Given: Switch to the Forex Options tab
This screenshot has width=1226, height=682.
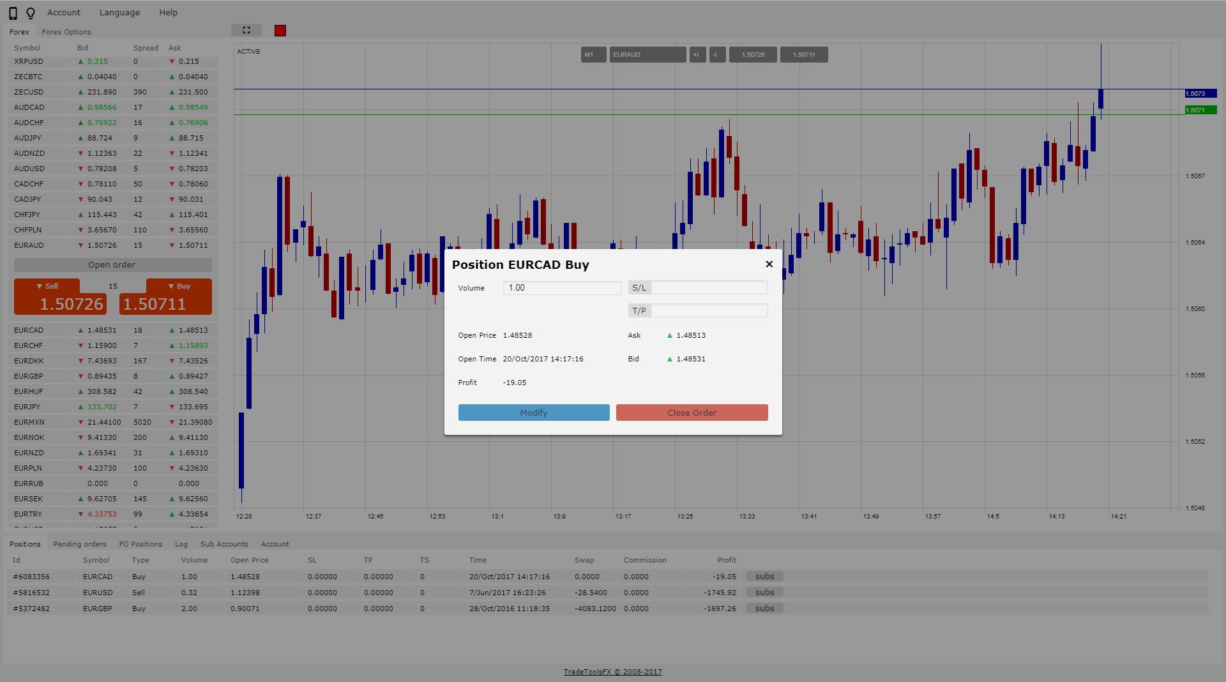Looking at the screenshot, I should pos(66,31).
